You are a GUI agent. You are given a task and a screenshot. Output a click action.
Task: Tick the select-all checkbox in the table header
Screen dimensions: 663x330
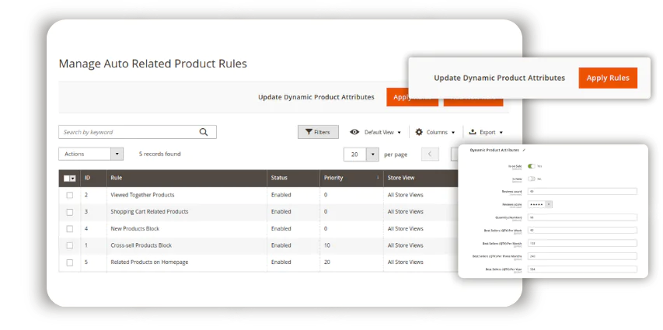click(67, 179)
